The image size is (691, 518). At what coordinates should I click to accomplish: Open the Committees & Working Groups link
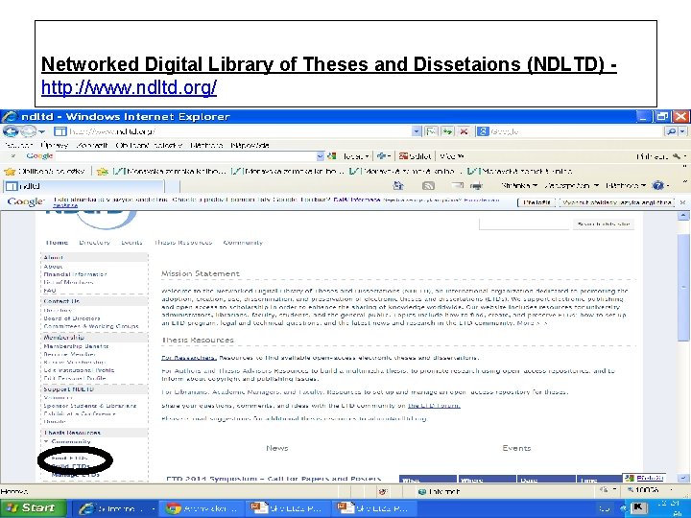pyautogui.click(x=91, y=326)
